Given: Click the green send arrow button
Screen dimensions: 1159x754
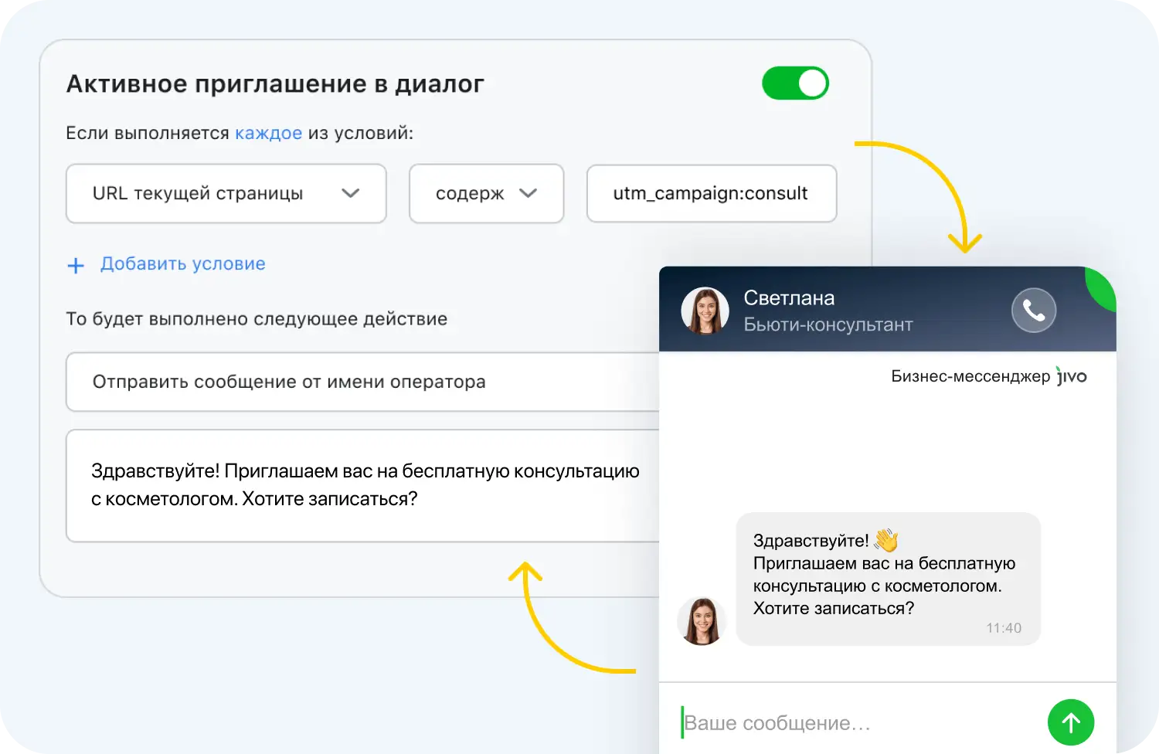Looking at the screenshot, I should click(1071, 722).
